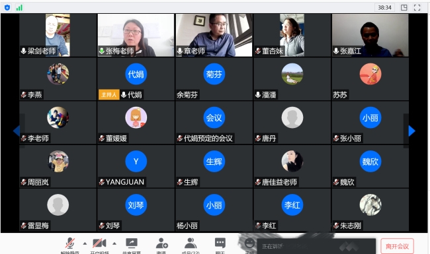Click the 离开会议 leave meeting button
This screenshot has width=430, height=254.
click(397, 246)
